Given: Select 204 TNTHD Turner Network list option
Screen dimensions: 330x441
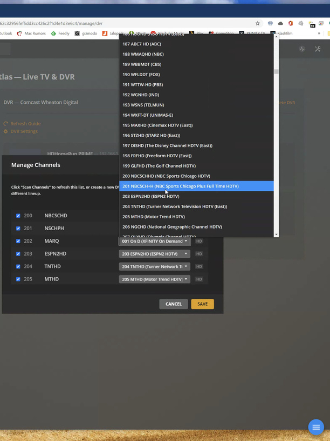Looking at the screenshot, I should [196, 206].
